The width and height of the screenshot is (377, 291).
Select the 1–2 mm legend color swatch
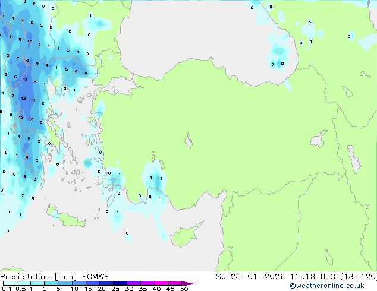(37, 283)
